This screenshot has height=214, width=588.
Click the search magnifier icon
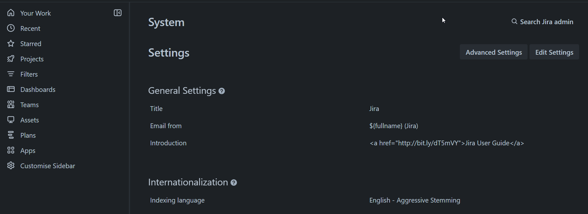(x=514, y=21)
